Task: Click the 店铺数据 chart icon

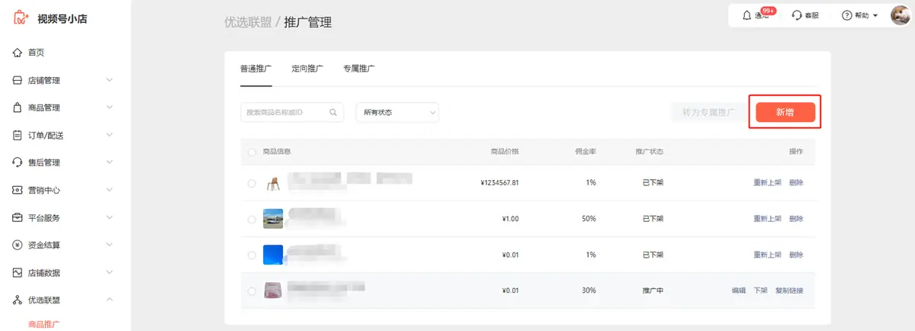Action: click(x=18, y=272)
